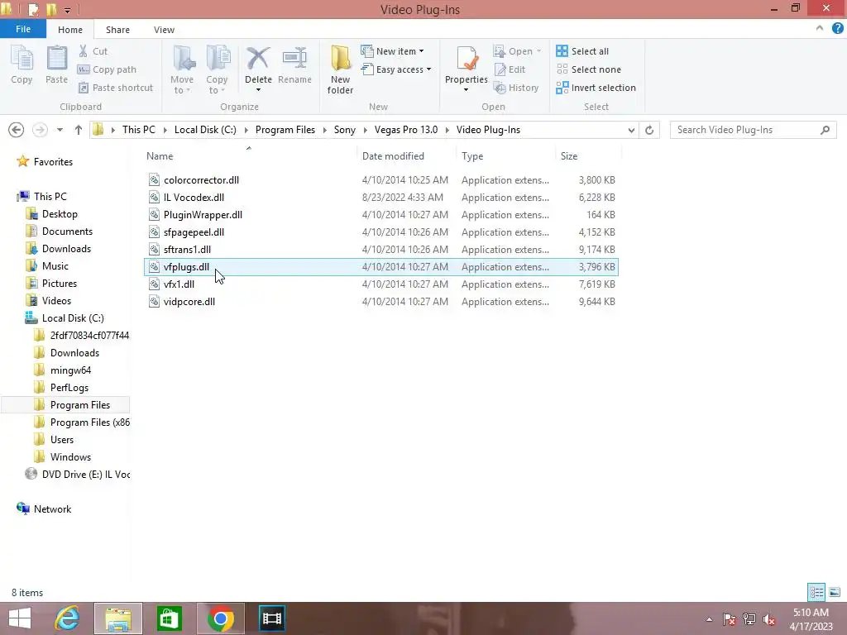Switch to Details view icon in status bar

[816, 592]
